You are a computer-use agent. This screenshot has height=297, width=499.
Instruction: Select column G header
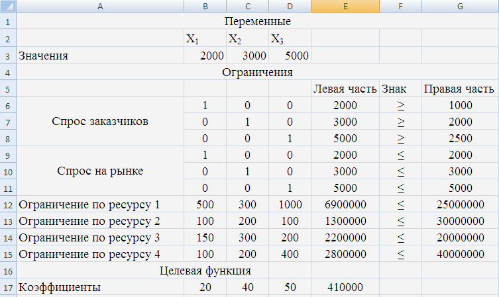click(x=460, y=6)
